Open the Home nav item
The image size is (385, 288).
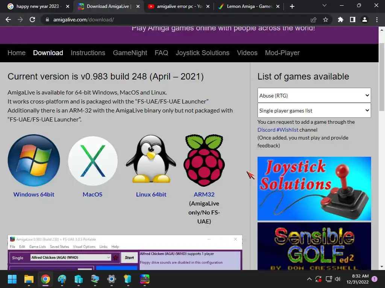tap(17, 53)
